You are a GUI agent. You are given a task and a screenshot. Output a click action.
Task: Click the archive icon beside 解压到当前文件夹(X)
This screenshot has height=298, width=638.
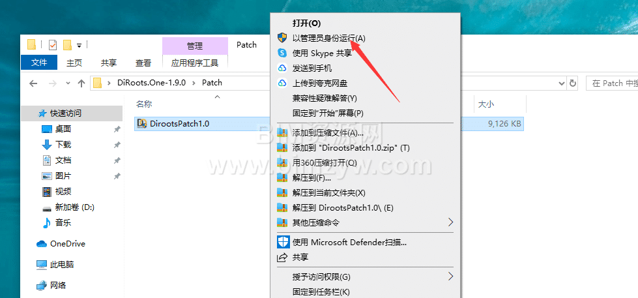point(282,192)
